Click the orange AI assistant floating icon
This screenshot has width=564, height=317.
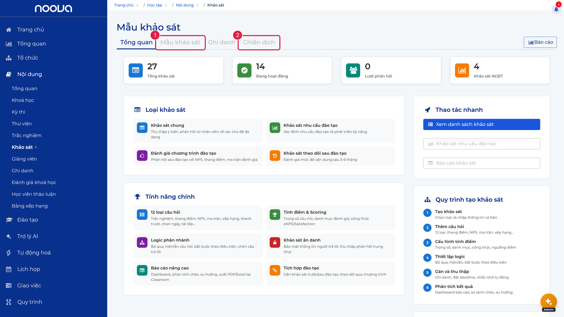[x=548, y=302]
